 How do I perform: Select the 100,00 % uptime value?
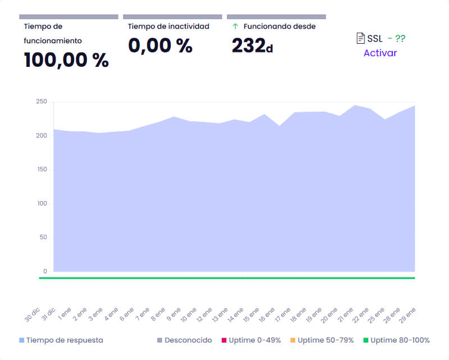(x=66, y=60)
